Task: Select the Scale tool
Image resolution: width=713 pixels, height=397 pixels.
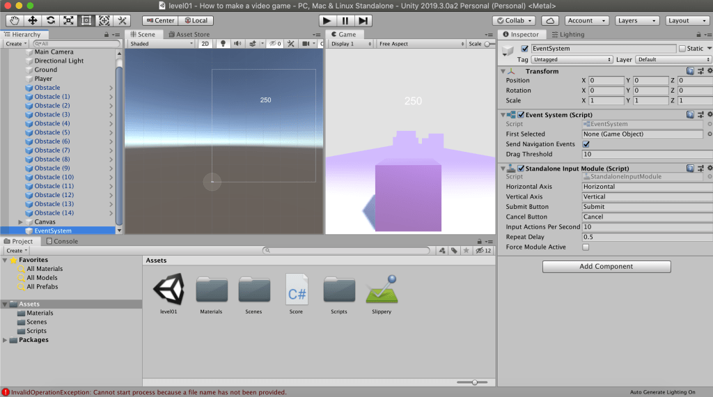Action: coord(69,21)
